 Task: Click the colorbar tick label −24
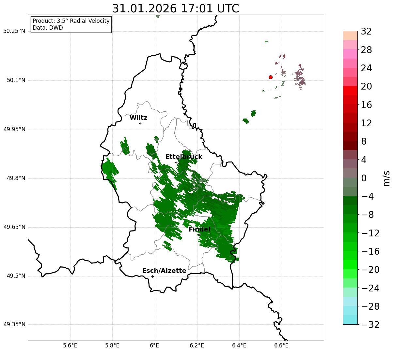pos(370,288)
